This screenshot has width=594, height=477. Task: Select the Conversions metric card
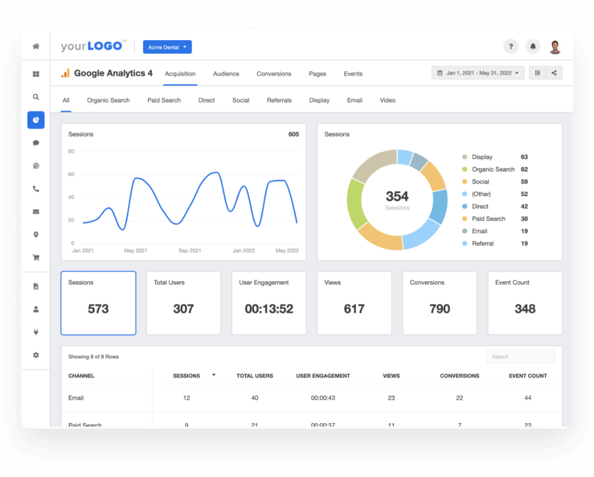click(439, 303)
